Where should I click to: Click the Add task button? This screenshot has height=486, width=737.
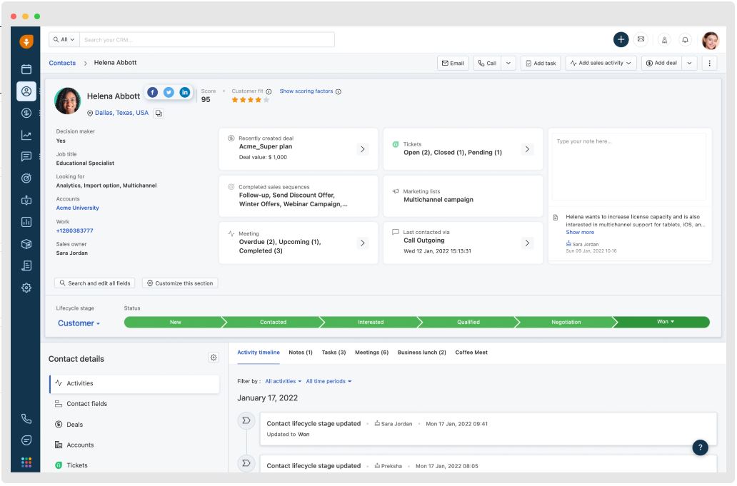click(541, 63)
